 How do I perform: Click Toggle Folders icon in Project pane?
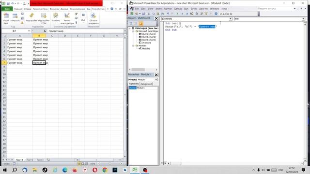click(x=141, y=24)
